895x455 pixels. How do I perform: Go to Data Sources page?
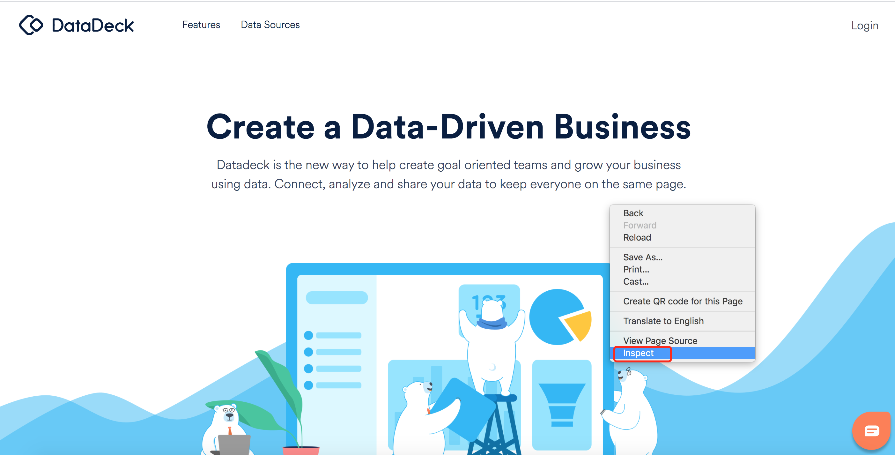point(270,25)
